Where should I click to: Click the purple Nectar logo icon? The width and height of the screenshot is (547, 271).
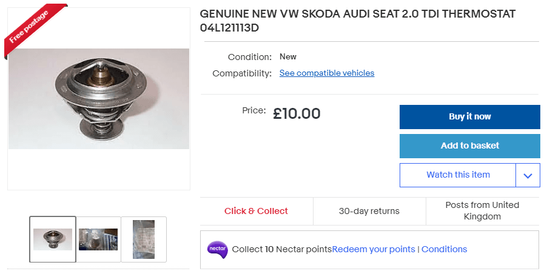(x=217, y=249)
